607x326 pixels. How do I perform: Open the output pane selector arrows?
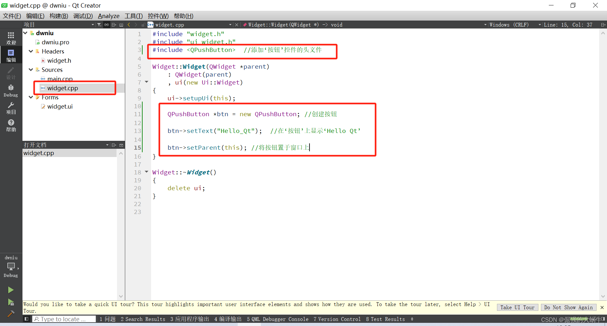point(412,319)
